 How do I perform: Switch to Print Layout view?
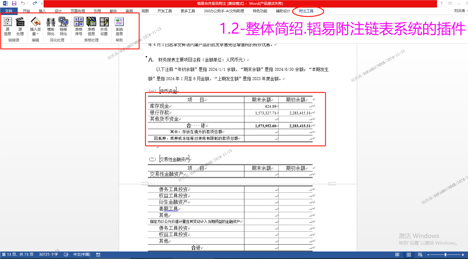point(408,254)
